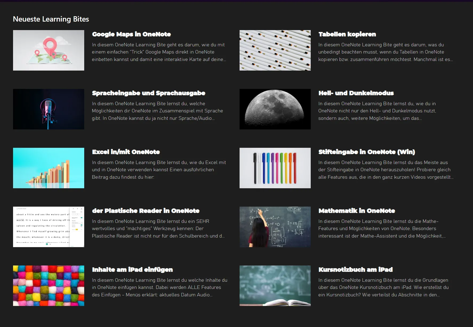Open the Mathematik in OneNote title
Screen dimensions: 473x327
tap(357, 211)
